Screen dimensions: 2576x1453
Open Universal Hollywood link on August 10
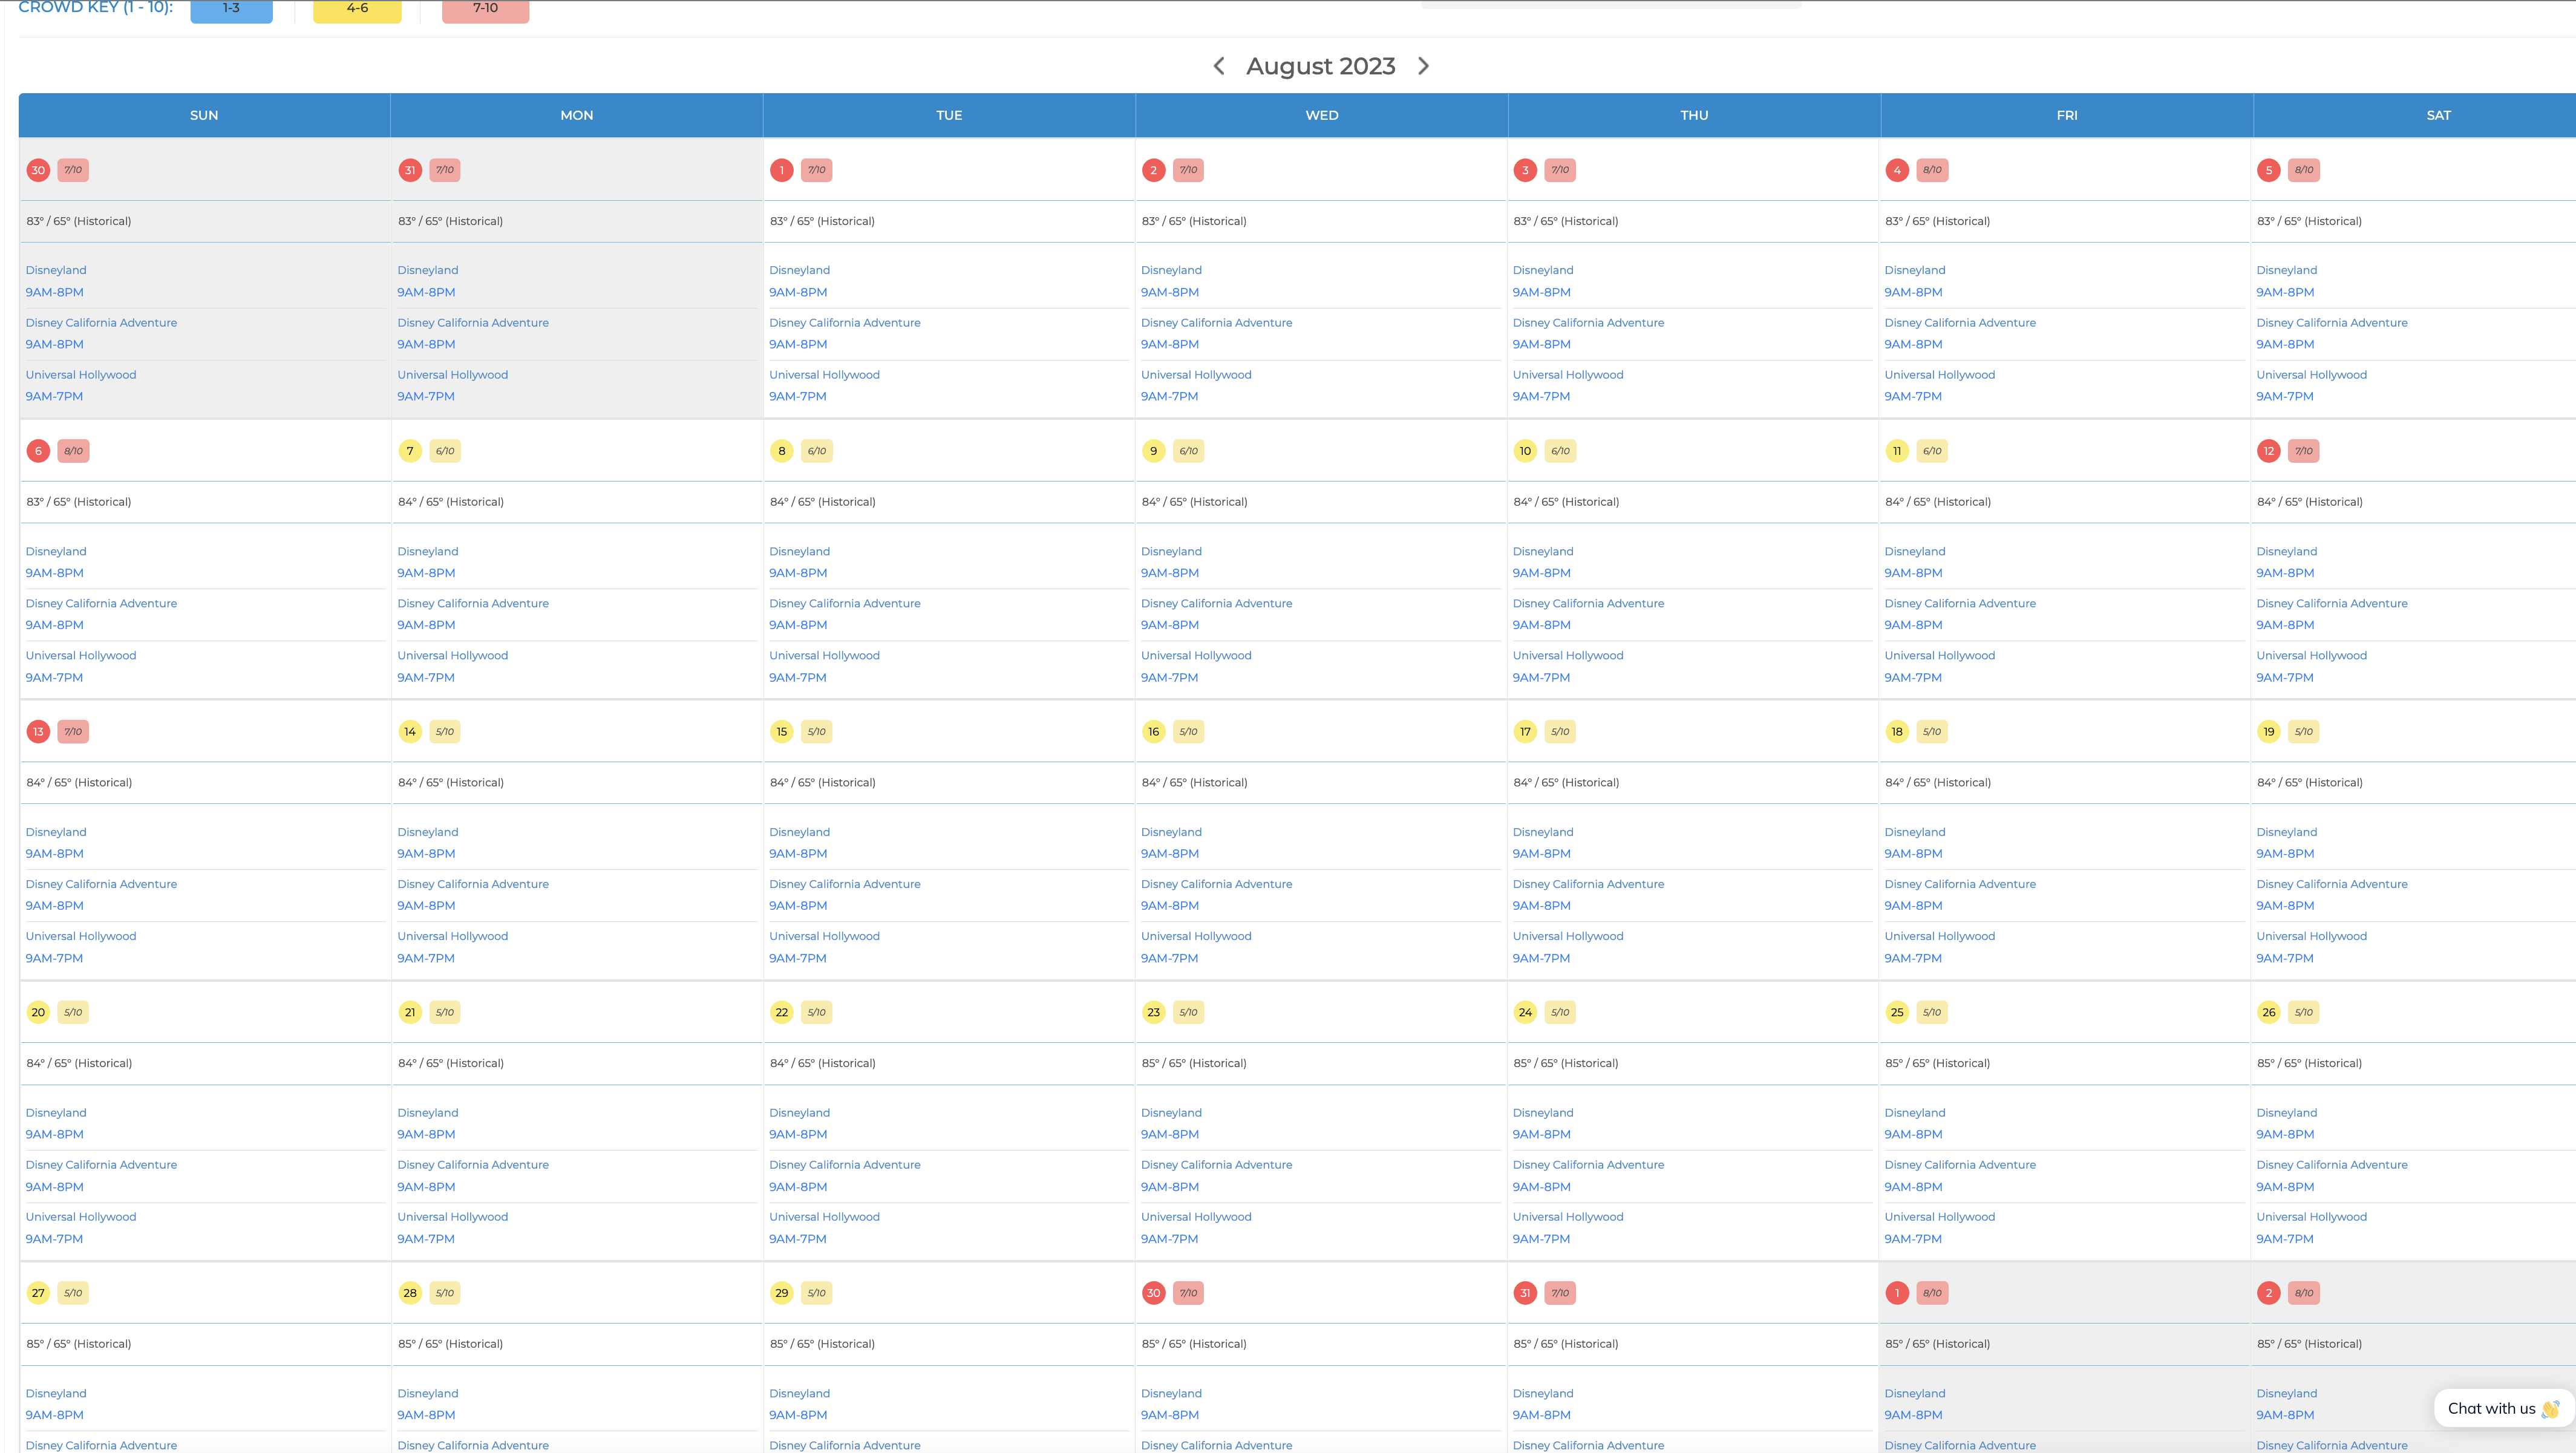(1568, 655)
